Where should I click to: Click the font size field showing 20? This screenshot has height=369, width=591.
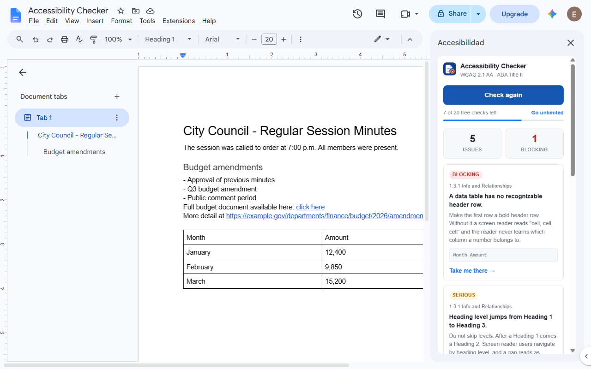coord(269,39)
